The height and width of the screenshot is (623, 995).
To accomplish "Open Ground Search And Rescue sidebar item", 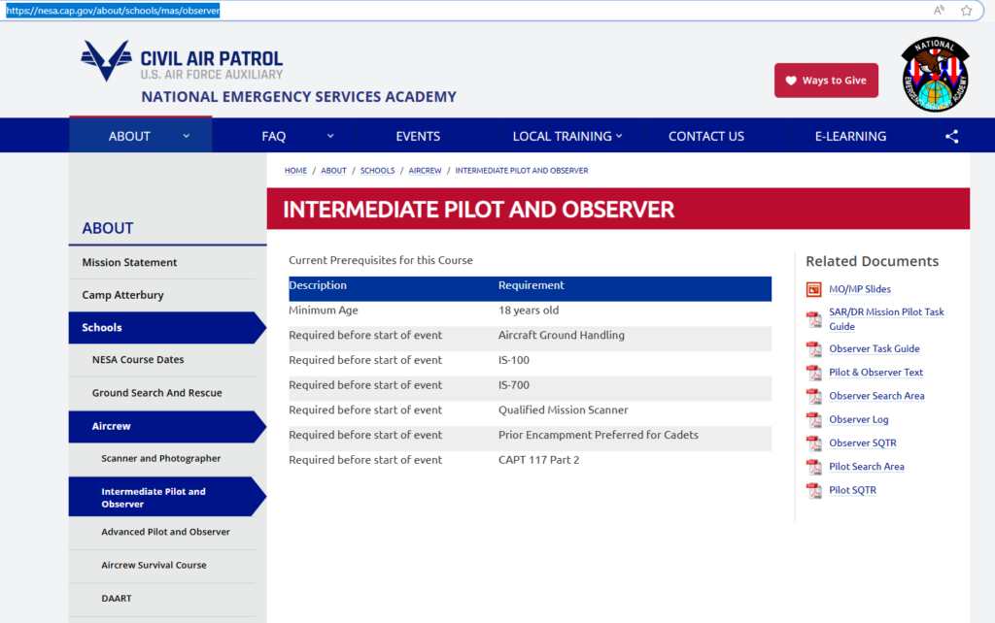I will pos(156,393).
